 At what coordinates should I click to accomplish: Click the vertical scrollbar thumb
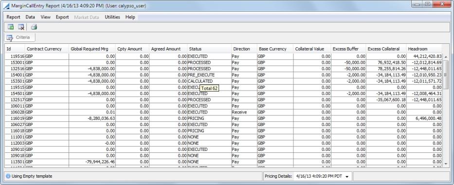pyautogui.click(x=445, y=74)
